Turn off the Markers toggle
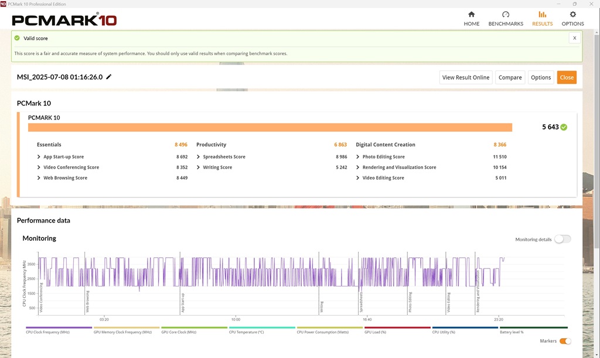This screenshot has width=600, height=358. [x=565, y=341]
